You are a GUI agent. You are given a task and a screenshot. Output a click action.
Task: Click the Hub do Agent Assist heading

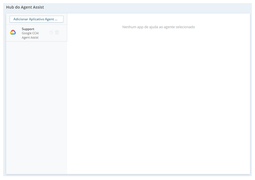click(25, 7)
